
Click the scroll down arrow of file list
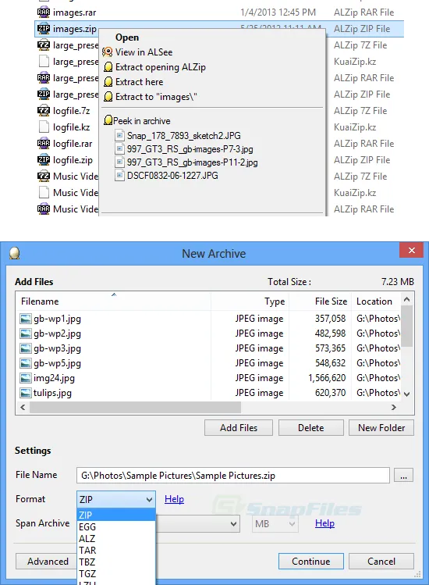(407, 394)
